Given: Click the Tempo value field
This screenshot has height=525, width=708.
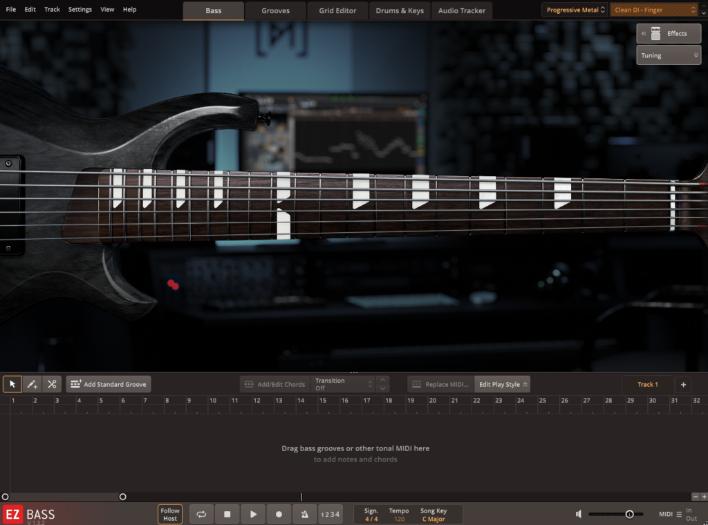Looking at the screenshot, I should (x=399, y=519).
